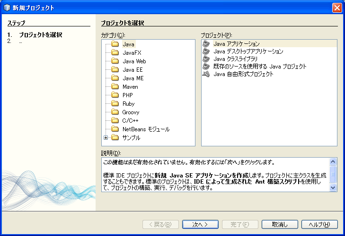Click inside the 説明 description text area
The height and width of the screenshot is (236, 345).
[x=216, y=175]
